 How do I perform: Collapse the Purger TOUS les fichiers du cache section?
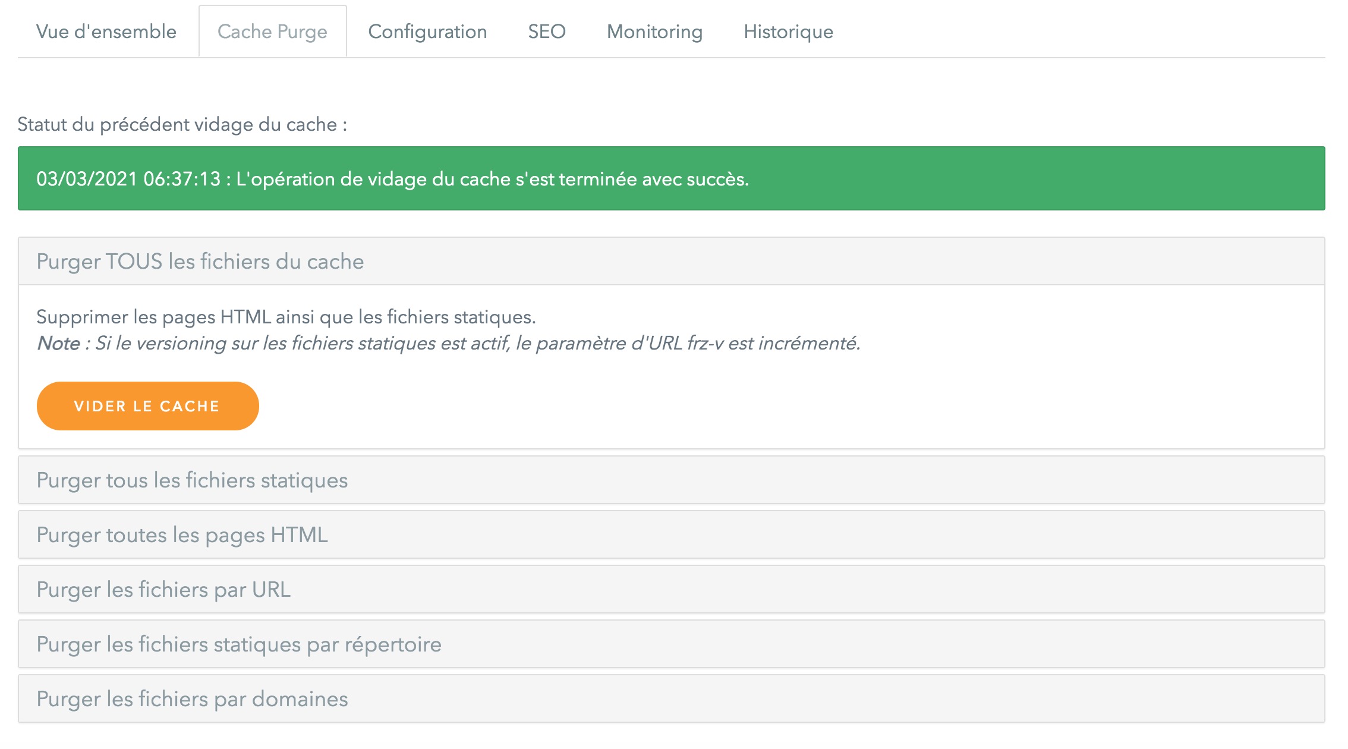click(x=200, y=260)
